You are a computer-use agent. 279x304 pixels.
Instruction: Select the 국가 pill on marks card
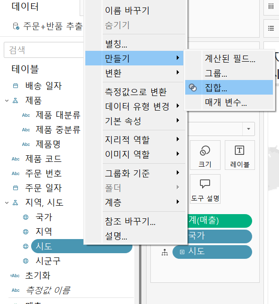(220, 236)
